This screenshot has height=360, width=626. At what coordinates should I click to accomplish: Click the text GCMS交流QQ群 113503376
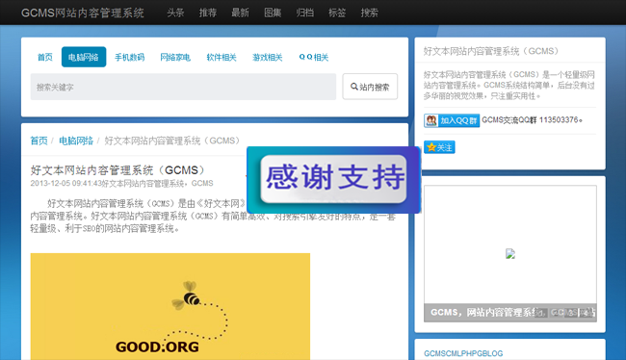[x=532, y=120]
